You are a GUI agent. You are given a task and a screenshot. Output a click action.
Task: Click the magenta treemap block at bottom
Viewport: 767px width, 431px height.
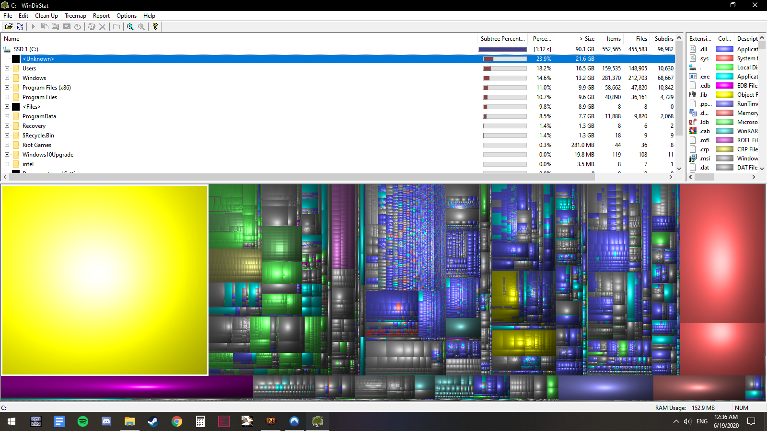click(x=127, y=387)
